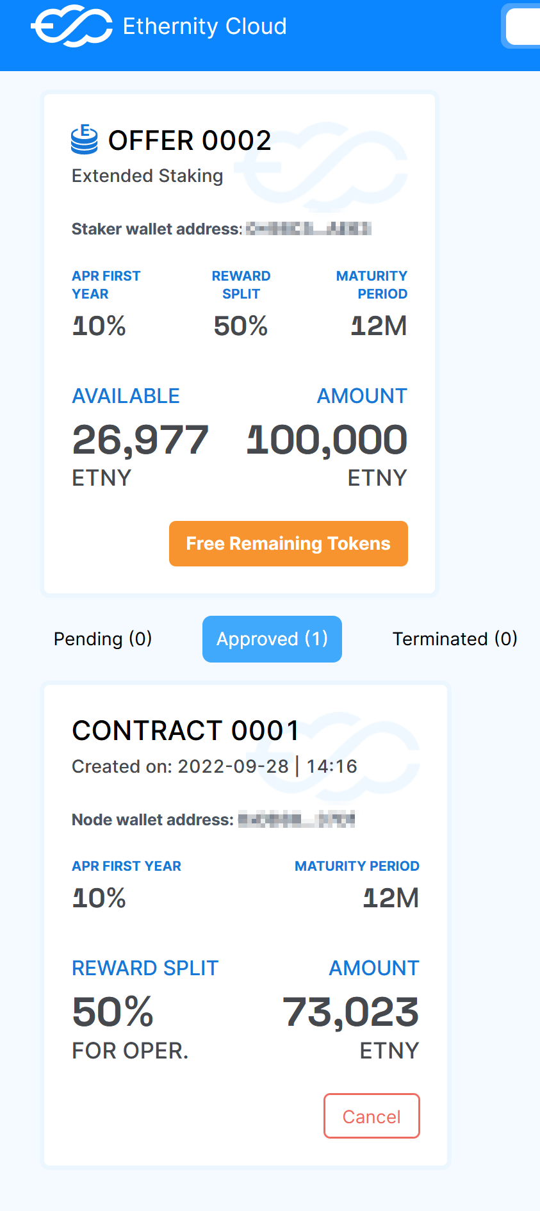The width and height of the screenshot is (540, 1211).
Task: Select the Approved (1) tab
Action: pyautogui.click(x=272, y=639)
